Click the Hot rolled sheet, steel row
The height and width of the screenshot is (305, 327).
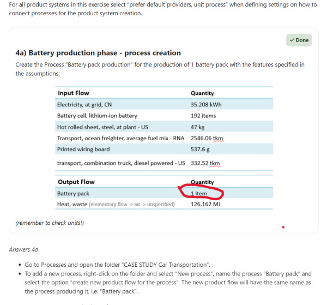(x=94, y=127)
